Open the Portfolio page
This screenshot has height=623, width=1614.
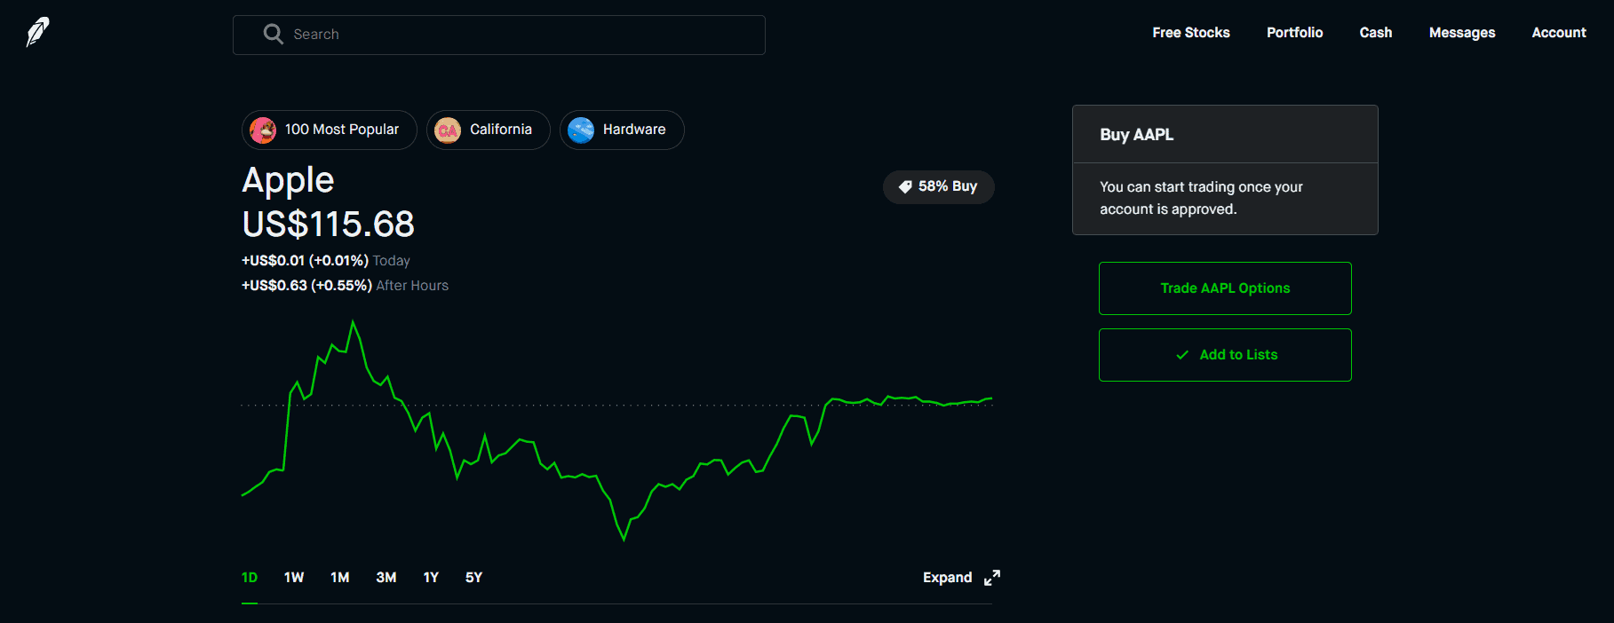pos(1294,33)
